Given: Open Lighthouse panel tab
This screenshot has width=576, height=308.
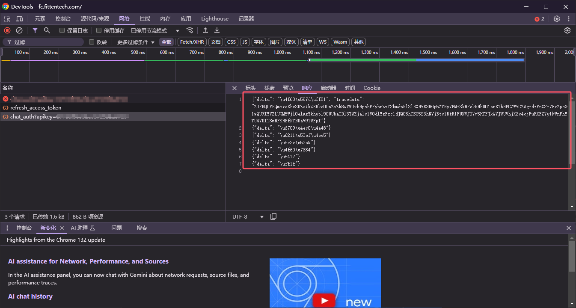Looking at the screenshot, I should pos(215,19).
